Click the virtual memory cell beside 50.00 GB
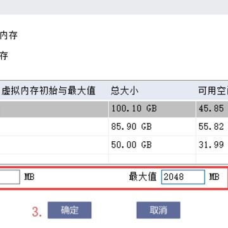 coord(54,145)
